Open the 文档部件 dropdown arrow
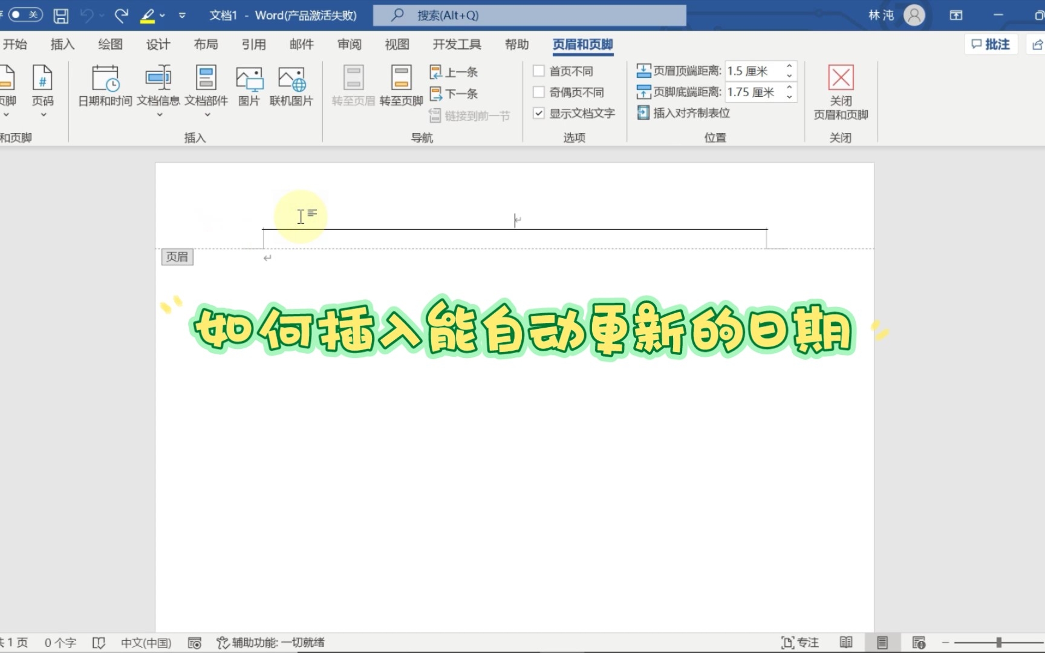Screen dimensions: 1045x653 tap(207, 114)
